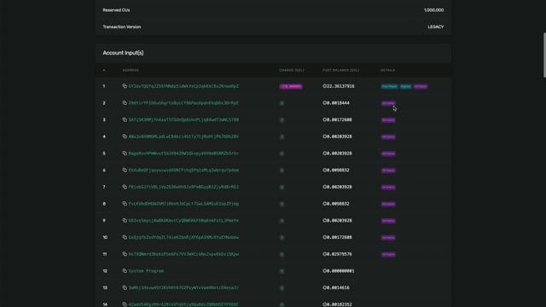The image size is (546, 307).
Task: Select post balance 0.00182352
Action: pos(337,304)
